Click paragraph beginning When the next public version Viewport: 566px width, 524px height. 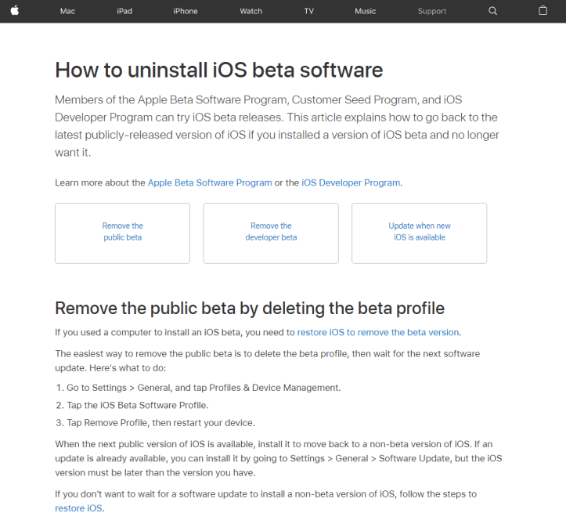point(279,458)
